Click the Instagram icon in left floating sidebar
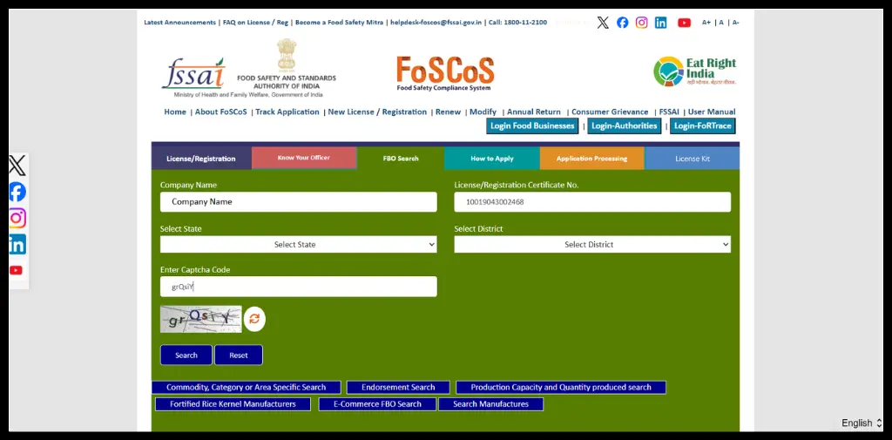 pos(17,218)
